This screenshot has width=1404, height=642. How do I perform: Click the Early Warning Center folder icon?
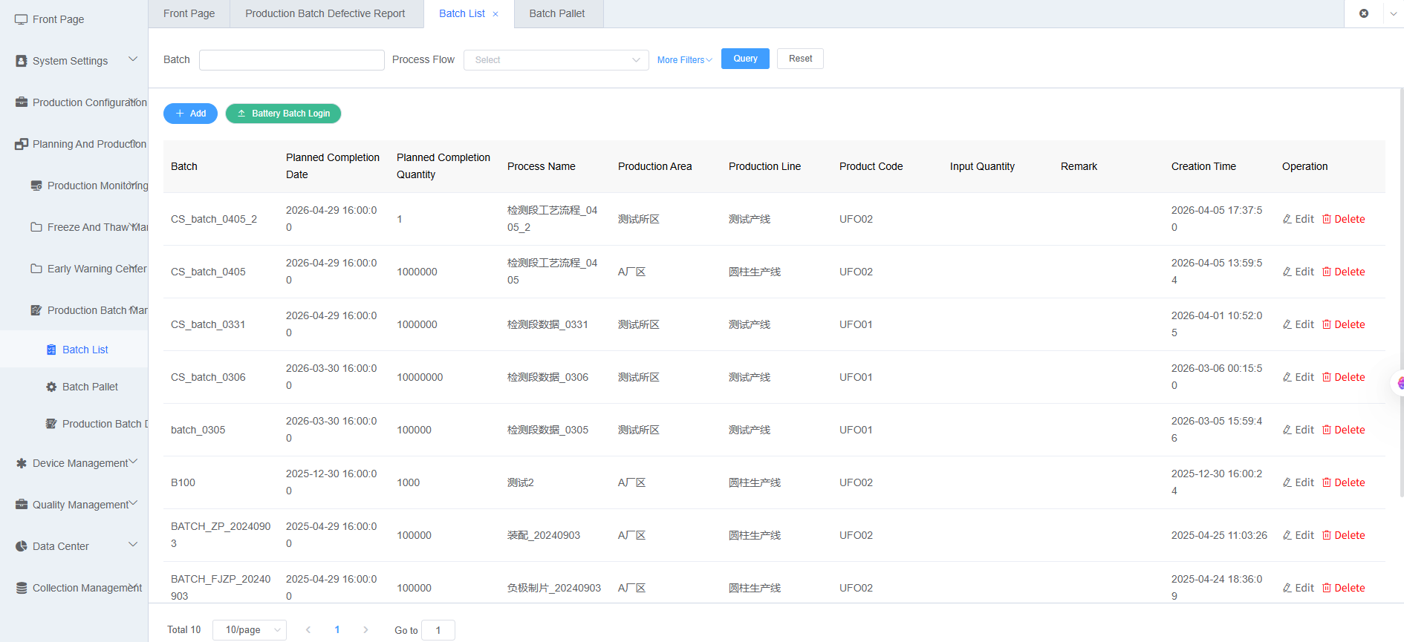click(36, 269)
